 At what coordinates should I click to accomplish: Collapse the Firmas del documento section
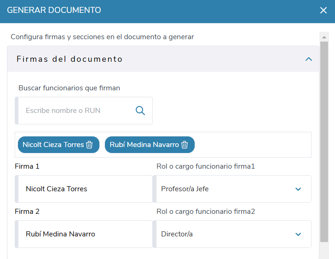(x=308, y=59)
